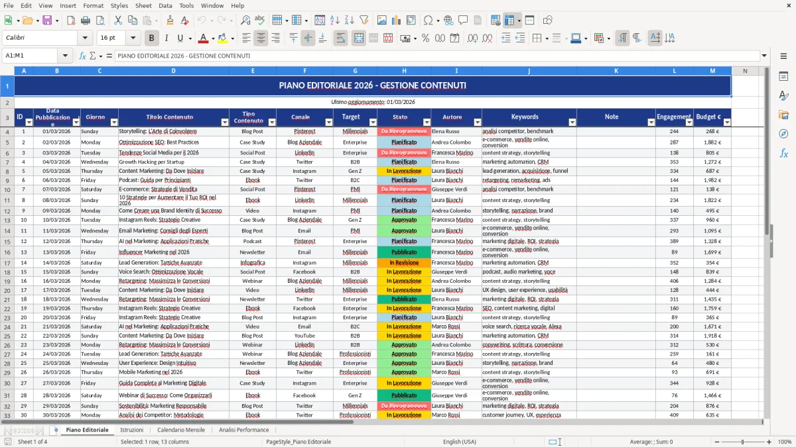The image size is (796, 447).
Task: Open the Functions deck in the sidebar
Action: (785, 152)
